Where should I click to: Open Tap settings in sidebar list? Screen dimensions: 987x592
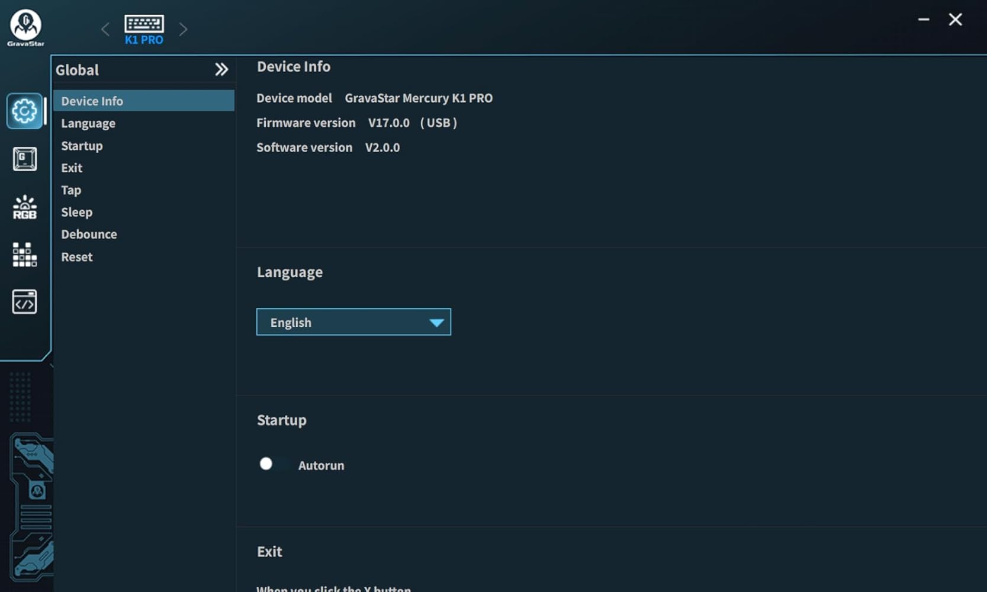click(71, 190)
